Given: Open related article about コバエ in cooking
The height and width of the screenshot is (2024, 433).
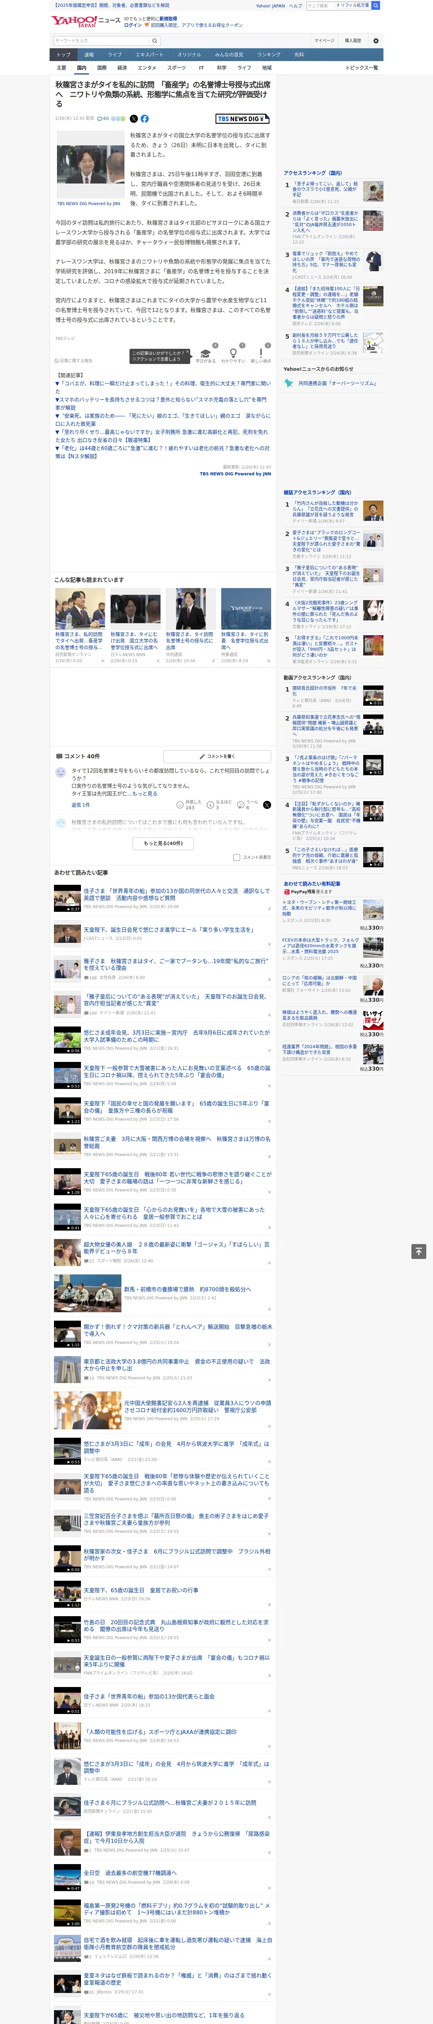Looking at the screenshot, I should [163, 387].
